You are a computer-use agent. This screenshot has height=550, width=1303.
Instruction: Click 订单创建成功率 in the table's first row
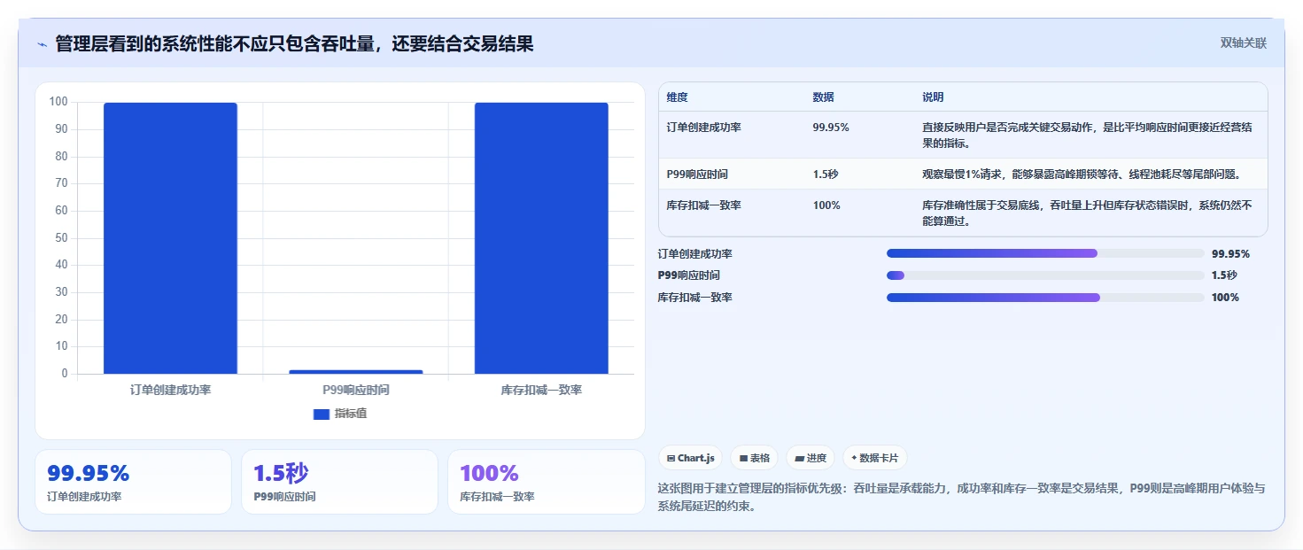704,128
